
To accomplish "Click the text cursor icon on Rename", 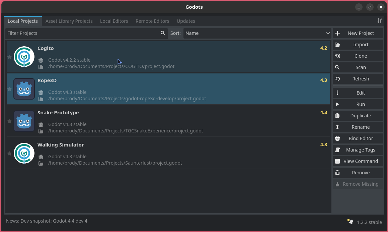I will [337, 127].
